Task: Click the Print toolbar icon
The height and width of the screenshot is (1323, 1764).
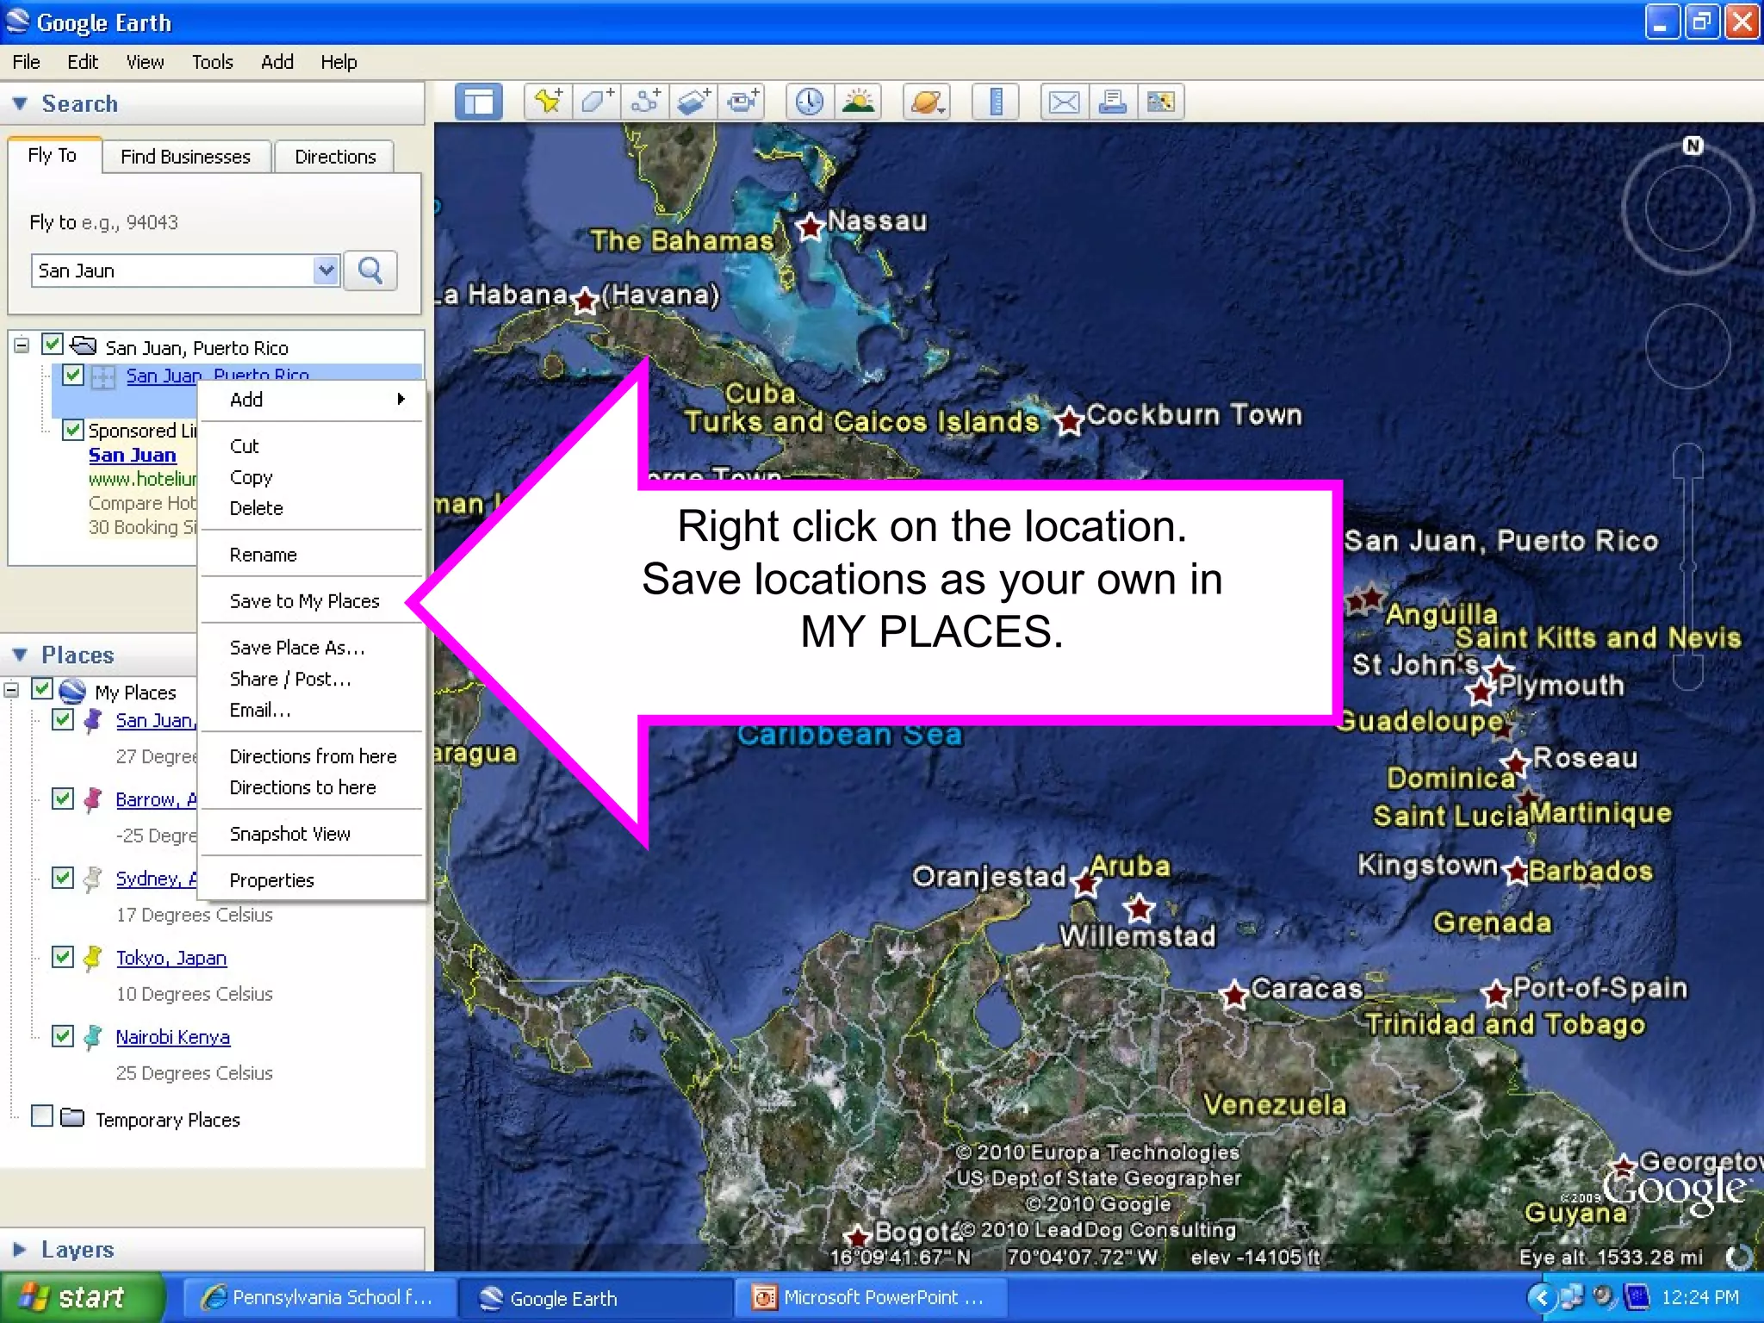Action: click(1113, 102)
